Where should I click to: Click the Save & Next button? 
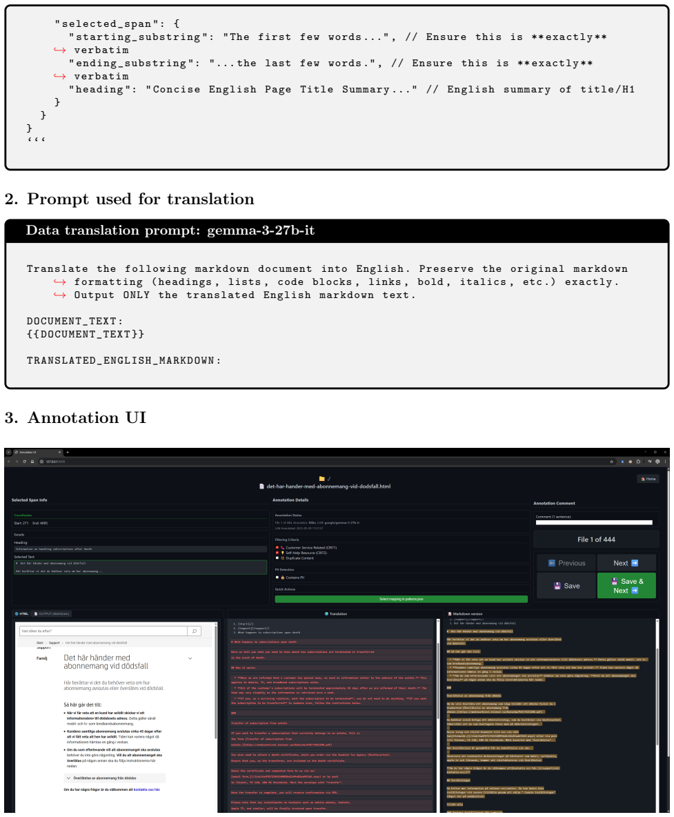point(626,586)
